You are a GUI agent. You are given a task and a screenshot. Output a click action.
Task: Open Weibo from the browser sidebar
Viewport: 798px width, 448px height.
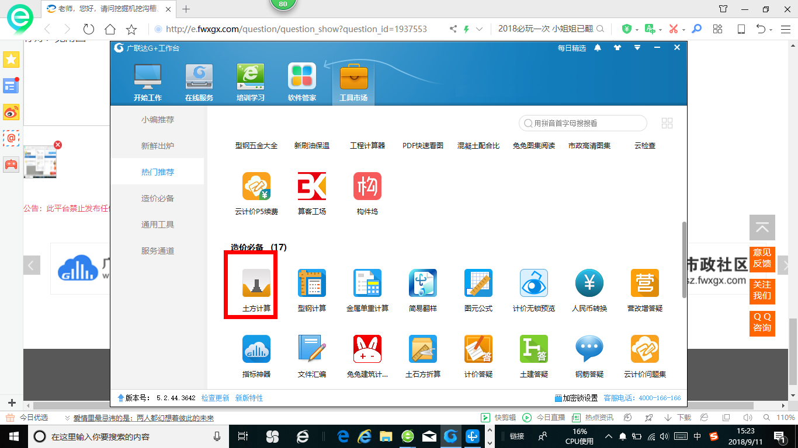pos(11,111)
